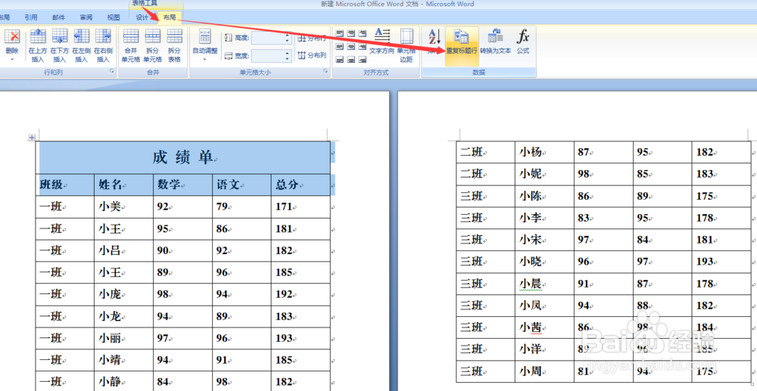Convert table to text (转换为文本)
757x391 pixels.
tap(495, 42)
